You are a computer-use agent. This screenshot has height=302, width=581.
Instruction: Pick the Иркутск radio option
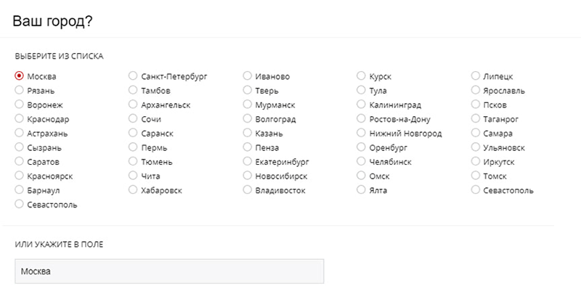(476, 161)
